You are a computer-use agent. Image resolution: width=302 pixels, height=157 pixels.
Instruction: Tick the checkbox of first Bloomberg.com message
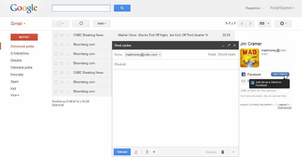pos(56,45)
